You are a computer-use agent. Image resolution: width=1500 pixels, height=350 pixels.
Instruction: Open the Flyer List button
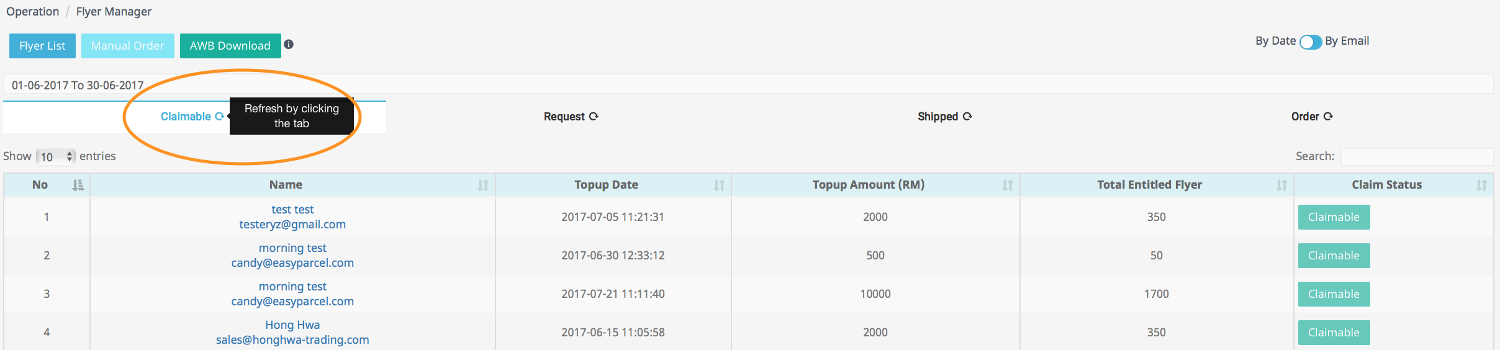[42, 46]
